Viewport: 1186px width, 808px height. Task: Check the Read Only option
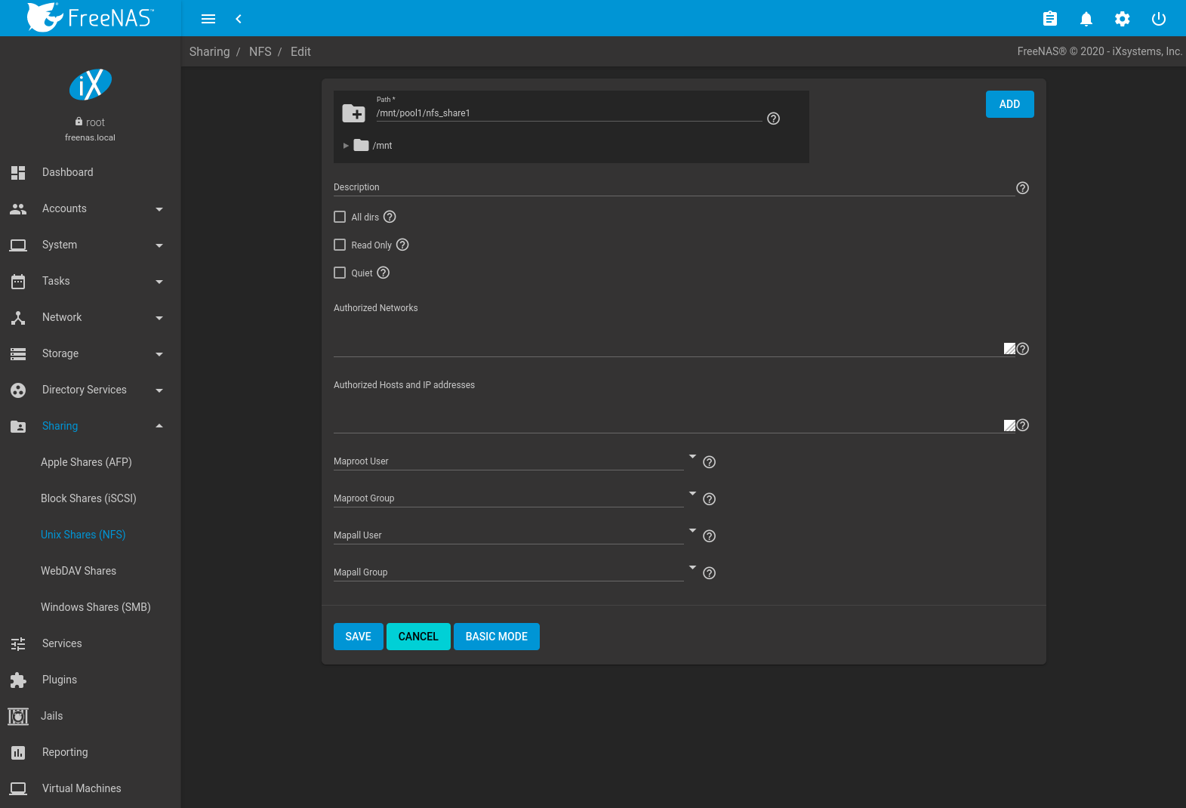340,245
